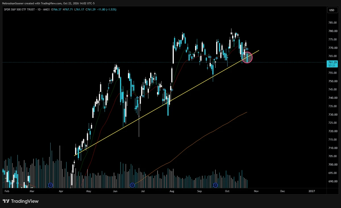
Task: Open the dividend marker in late June
Action: pos(132,185)
